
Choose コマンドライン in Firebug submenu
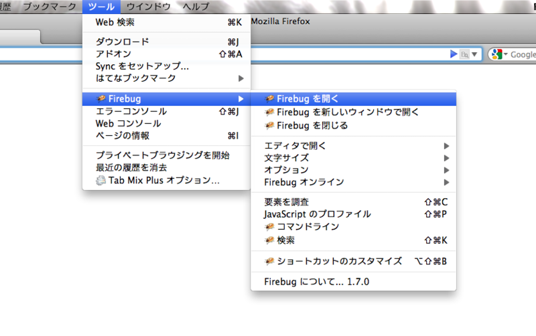354,227
